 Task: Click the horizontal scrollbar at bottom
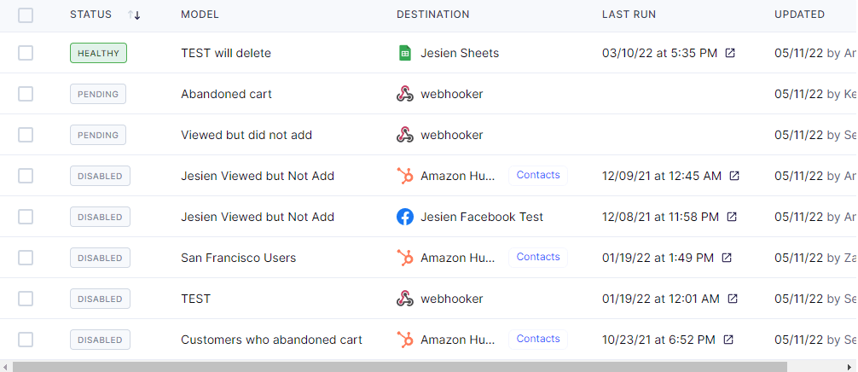tap(399, 366)
